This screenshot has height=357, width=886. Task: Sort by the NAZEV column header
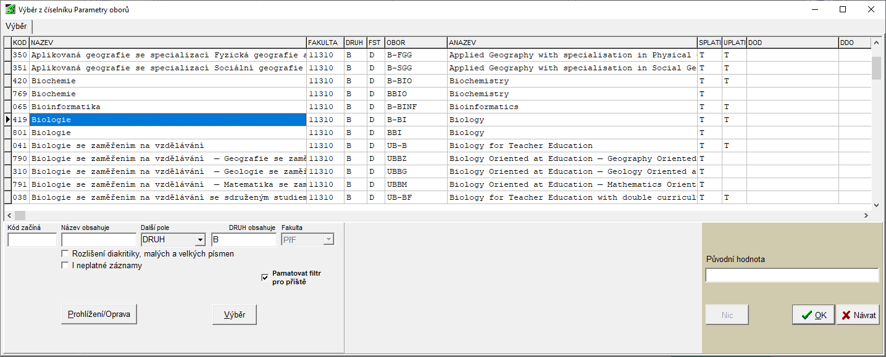pyautogui.click(x=167, y=43)
